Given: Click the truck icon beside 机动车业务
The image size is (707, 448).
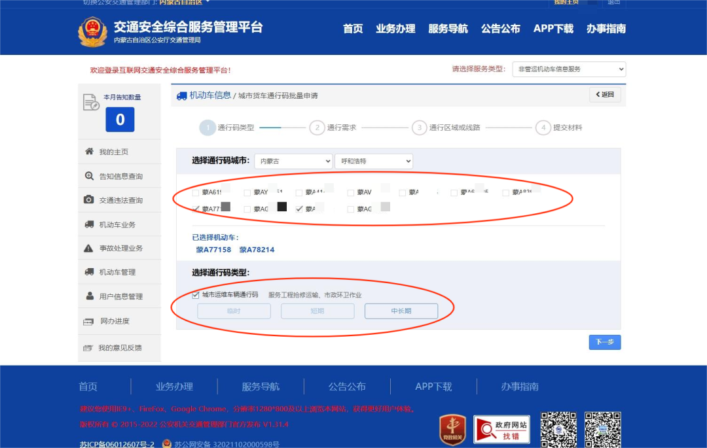Looking at the screenshot, I should point(89,224).
